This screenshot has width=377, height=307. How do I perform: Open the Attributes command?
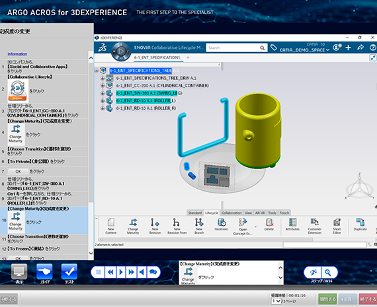(292, 224)
